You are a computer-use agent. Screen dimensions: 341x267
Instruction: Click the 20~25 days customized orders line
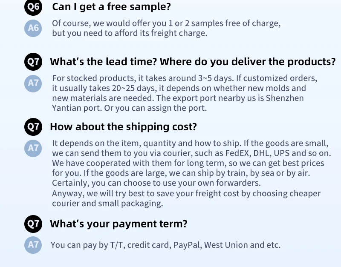coord(179,88)
